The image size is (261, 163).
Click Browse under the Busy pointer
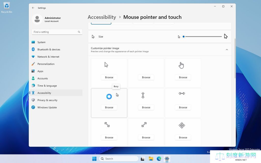(x=109, y=107)
